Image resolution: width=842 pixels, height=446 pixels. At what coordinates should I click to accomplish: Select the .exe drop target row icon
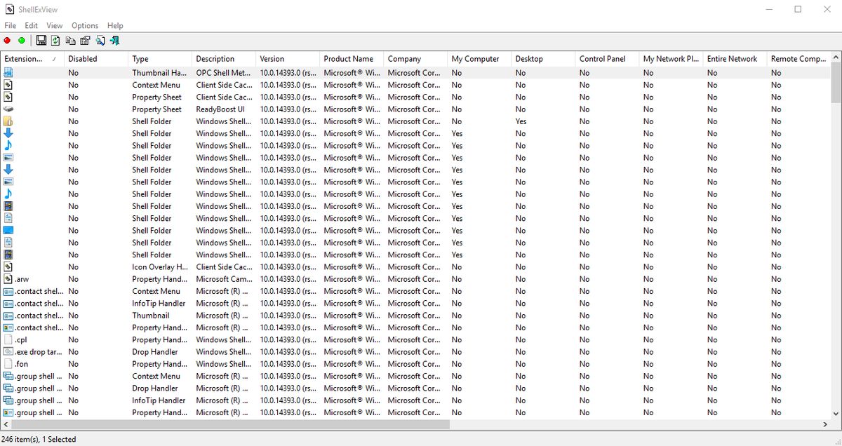[x=8, y=352]
